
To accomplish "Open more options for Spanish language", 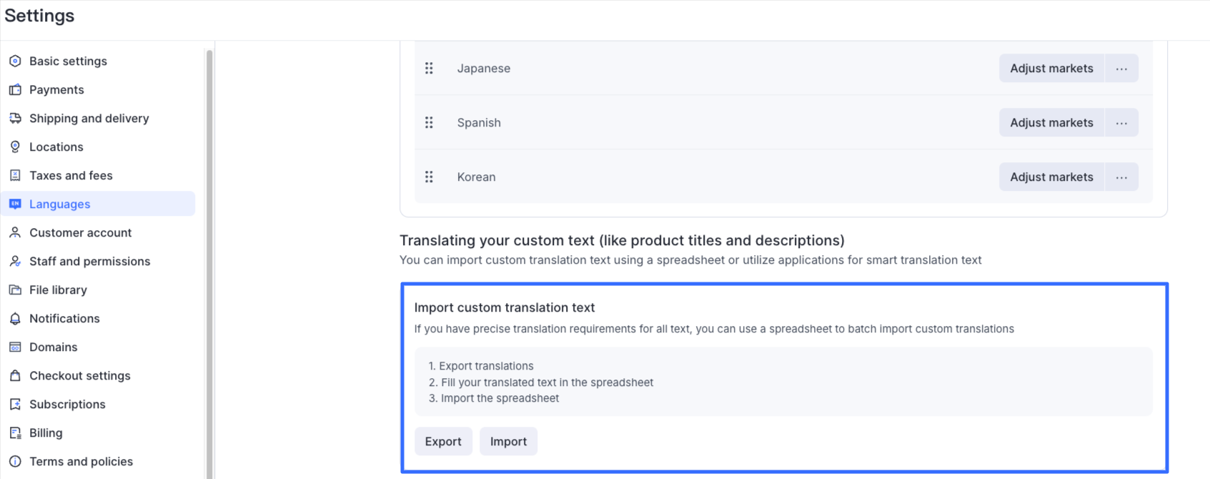I will tap(1121, 123).
